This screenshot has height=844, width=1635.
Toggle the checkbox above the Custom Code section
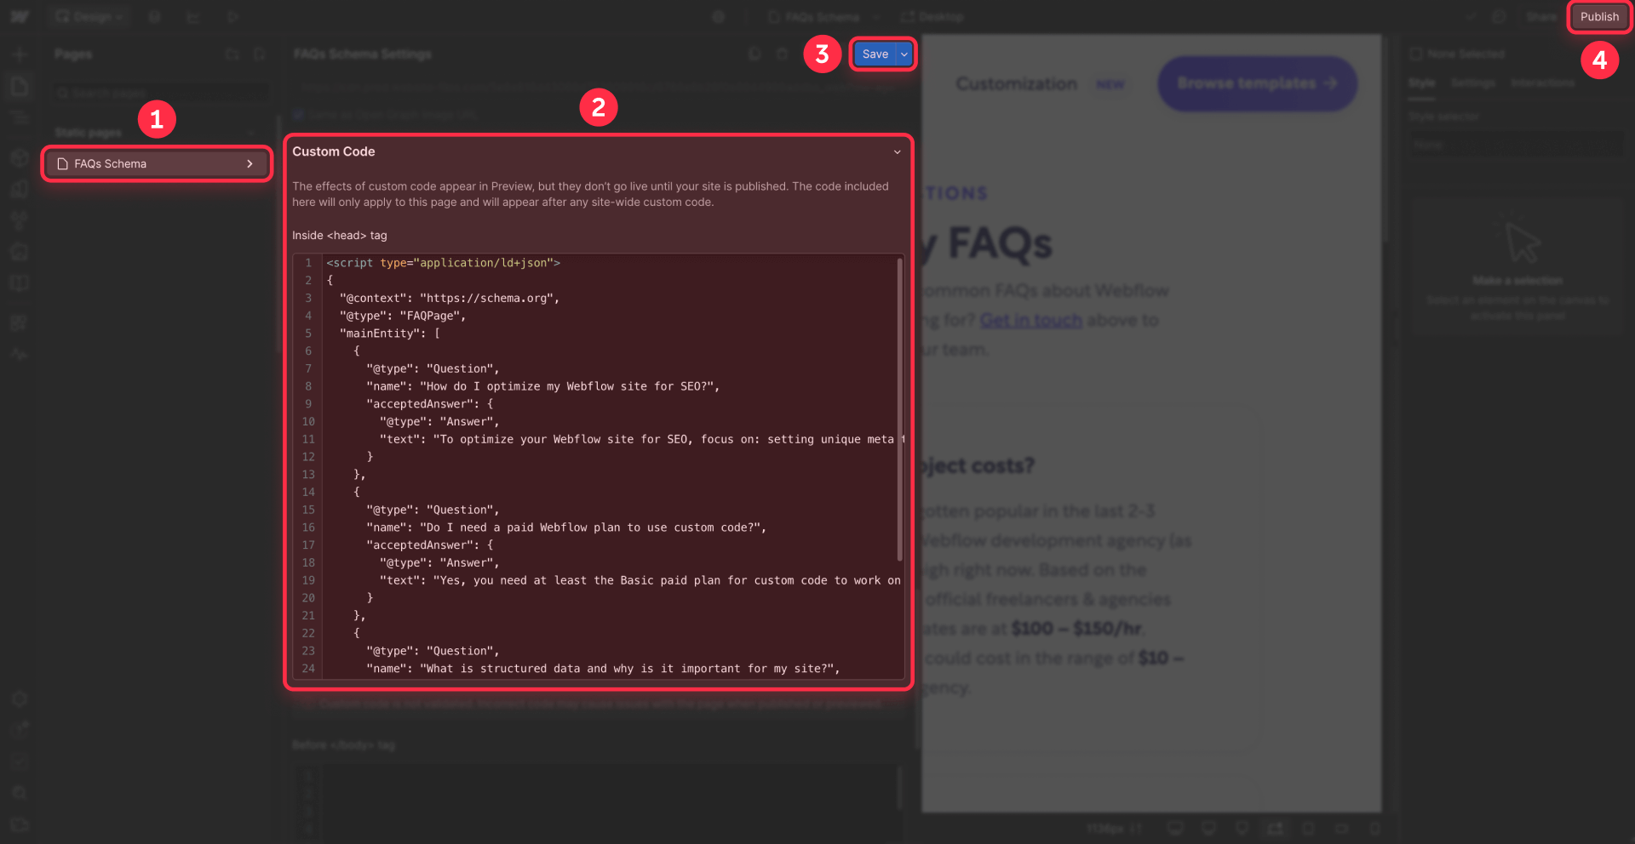coord(299,115)
